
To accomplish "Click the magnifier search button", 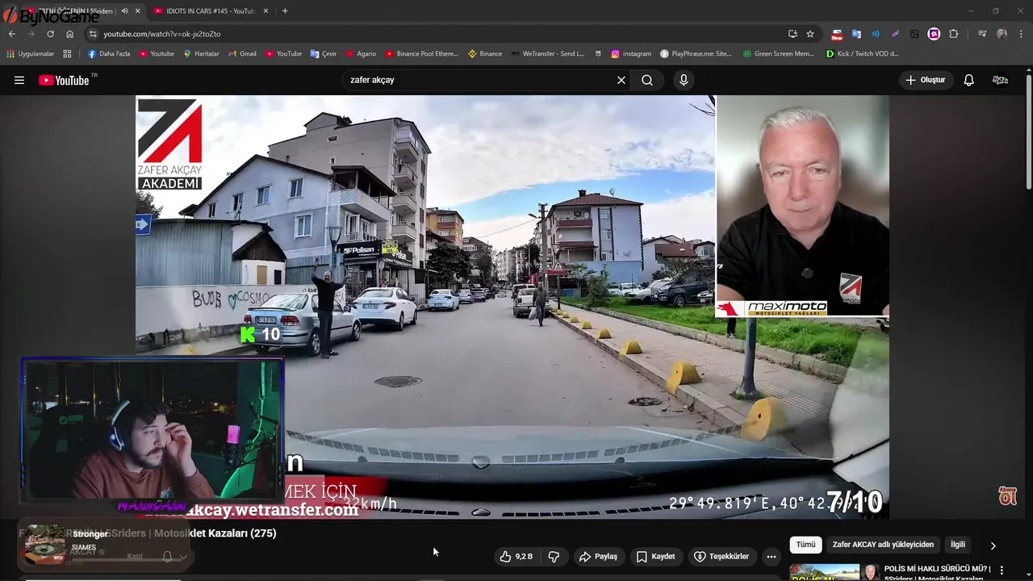I will pyautogui.click(x=647, y=80).
